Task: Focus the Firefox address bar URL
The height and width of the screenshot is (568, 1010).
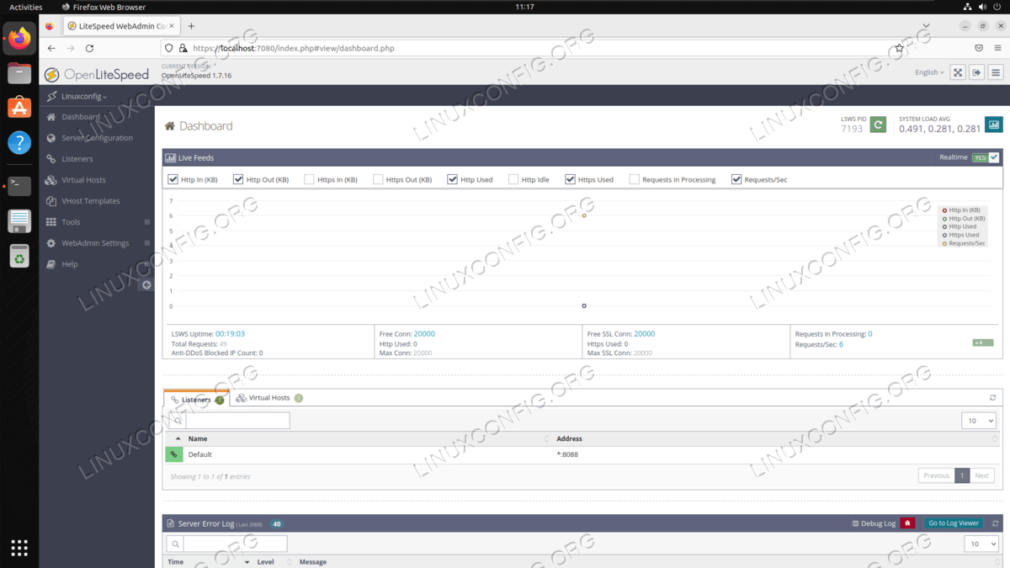Action: (x=294, y=48)
